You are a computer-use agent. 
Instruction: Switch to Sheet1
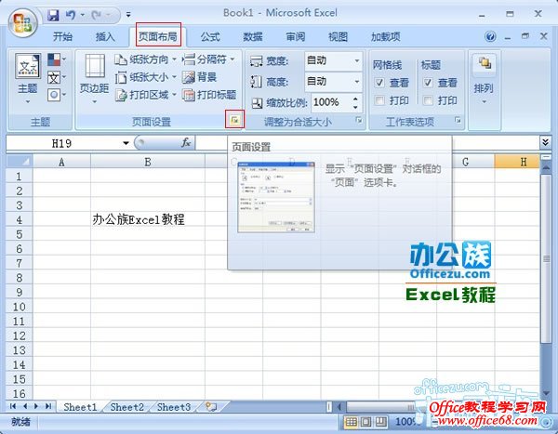click(x=80, y=407)
